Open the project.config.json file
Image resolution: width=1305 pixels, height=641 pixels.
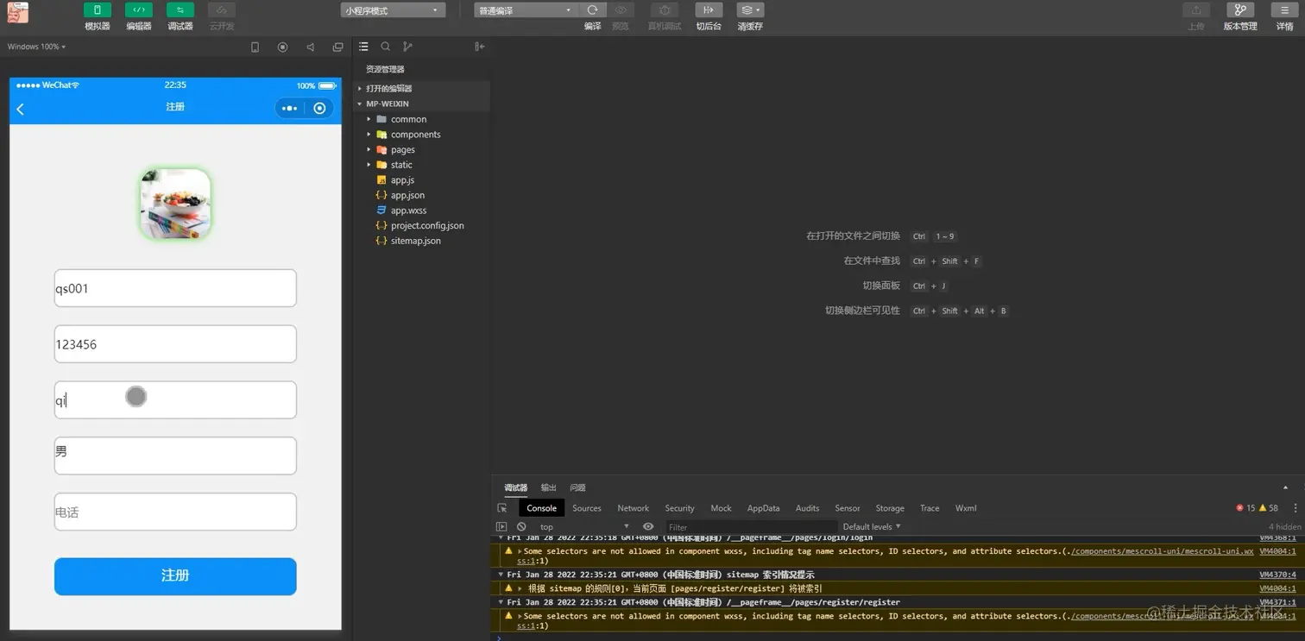click(421, 225)
